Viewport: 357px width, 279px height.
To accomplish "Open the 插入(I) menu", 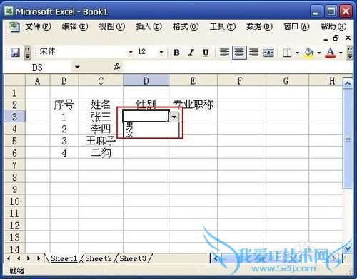I will 149,26.
